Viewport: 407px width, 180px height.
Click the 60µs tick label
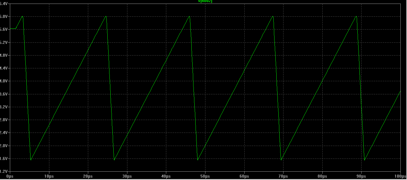[x=244, y=177]
